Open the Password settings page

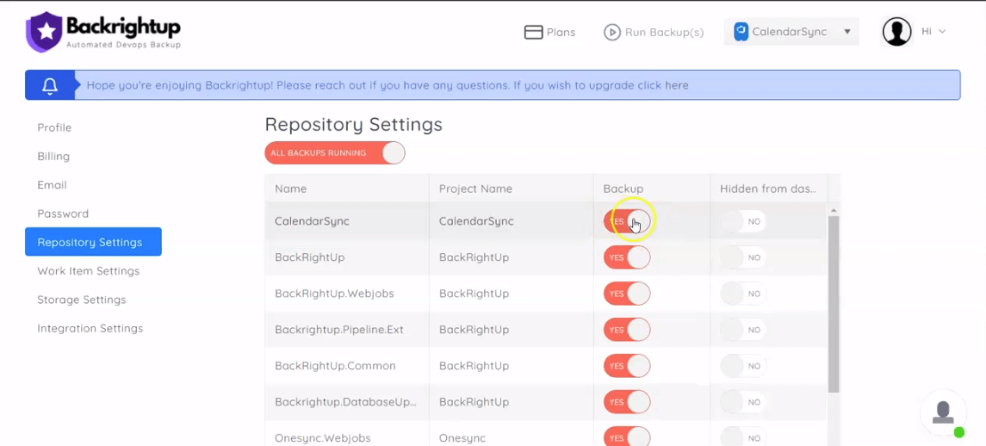pos(63,214)
